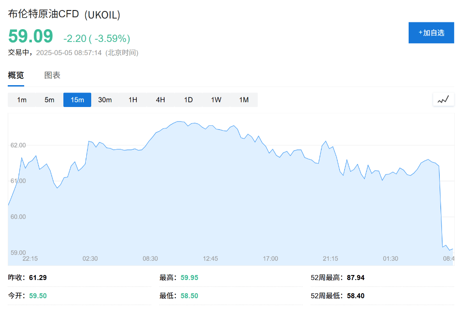This screenshot has height=316, width=467.
Task: Select the 1H interval button
Action: pyautogui.click(x=132, y=99)
